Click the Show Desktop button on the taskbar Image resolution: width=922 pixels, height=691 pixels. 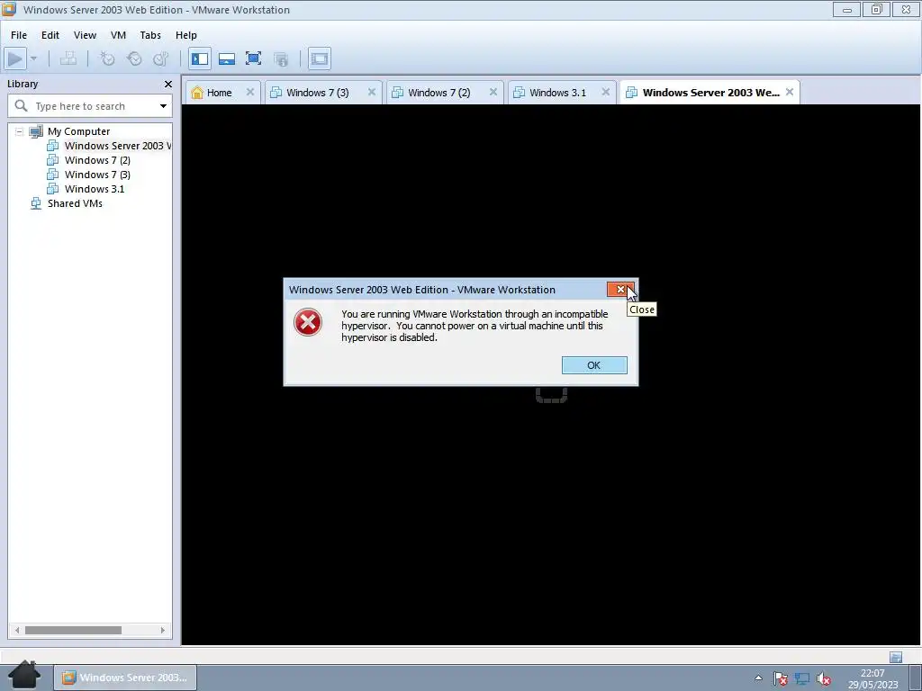tap(915, 678)
